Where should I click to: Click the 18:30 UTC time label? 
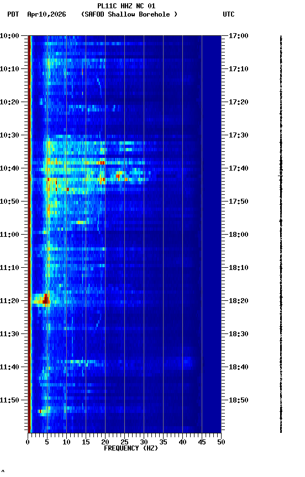[239, 334]
